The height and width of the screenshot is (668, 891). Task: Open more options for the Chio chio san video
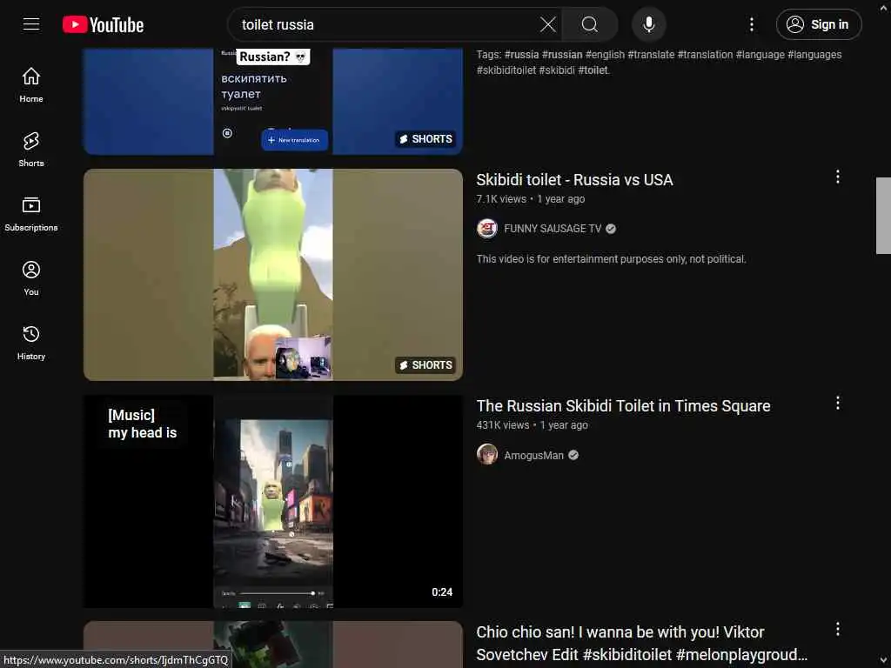coord(837,630)
